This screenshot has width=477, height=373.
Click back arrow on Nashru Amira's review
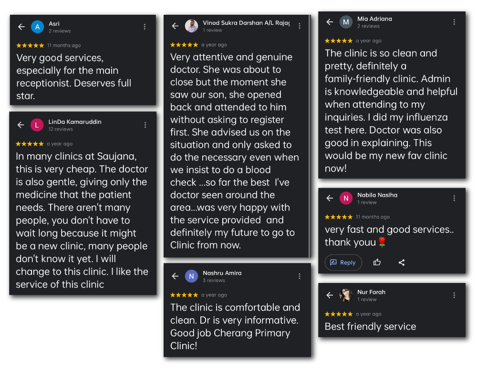175,276
